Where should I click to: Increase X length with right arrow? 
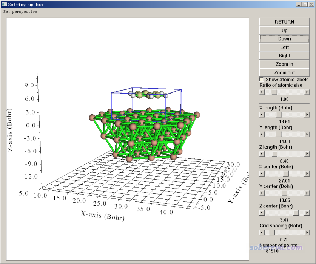coord(307,115)
